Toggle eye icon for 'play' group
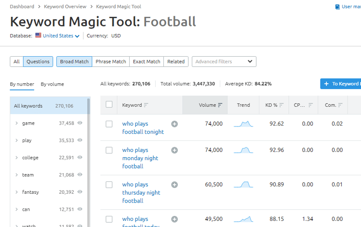This screenshot has width=361, height=227. (80, 140)
